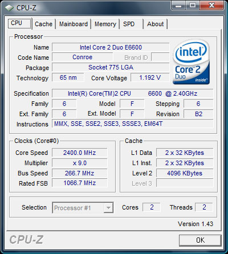Click the CPU-Z title bar app icon
Viewport: 228px width, 254px height.
click(9, 8)
